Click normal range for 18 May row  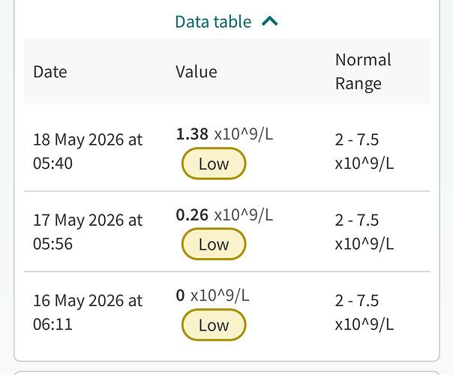pos(364,151)
